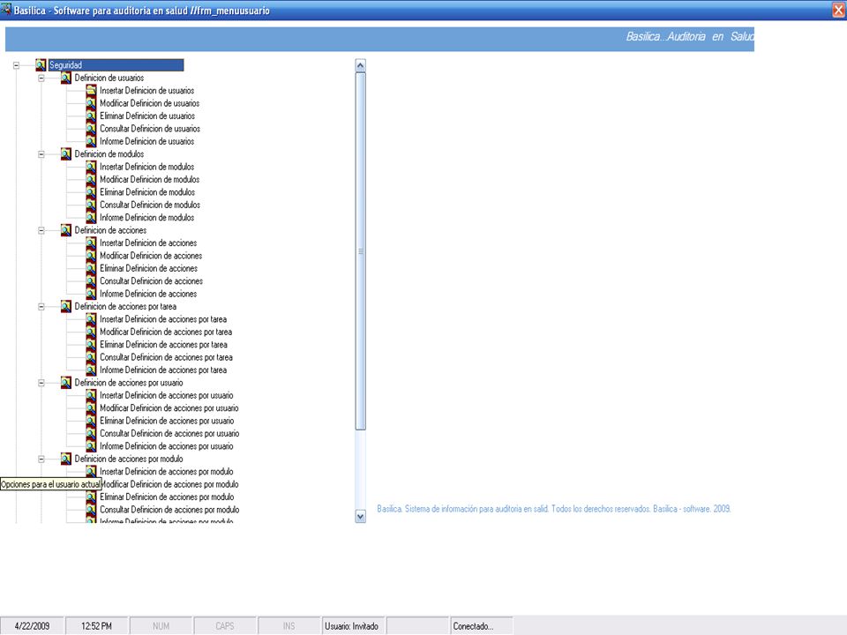Collapse Definicion de modulos branch
The width and height of the screenshot is (847, 635).
(x=41, y=154)
